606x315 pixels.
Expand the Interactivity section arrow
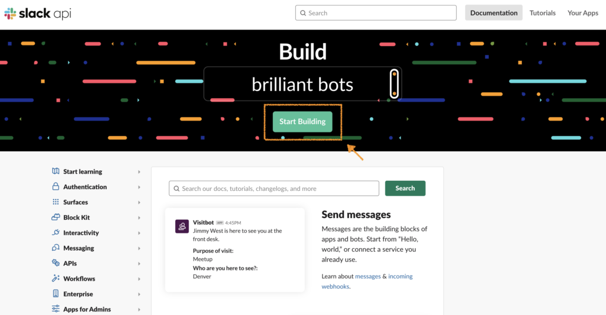[139, 233]
